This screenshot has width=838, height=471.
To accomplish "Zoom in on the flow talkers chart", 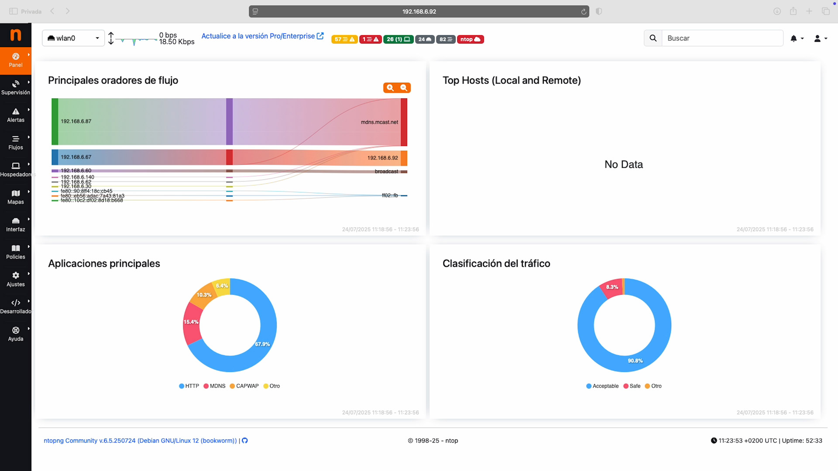I will [390, 88].
